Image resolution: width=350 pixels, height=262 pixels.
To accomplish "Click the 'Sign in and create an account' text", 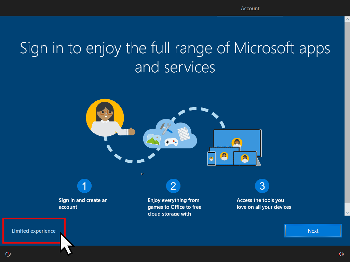I will tap(83, 204).
